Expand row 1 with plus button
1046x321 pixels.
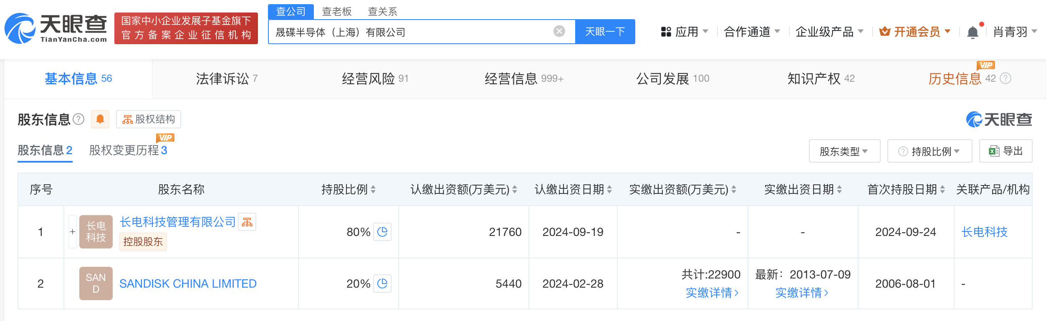[x=73, y=232]
